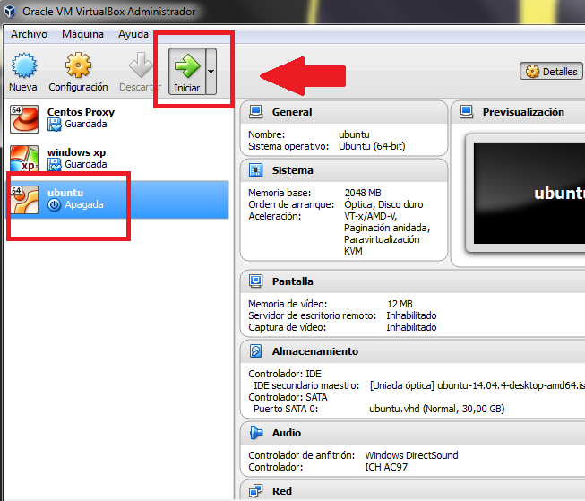Click the 'Paravirtualización KVM' acceleration value
This screenshot has height=501, width=585.
[382, 246]
